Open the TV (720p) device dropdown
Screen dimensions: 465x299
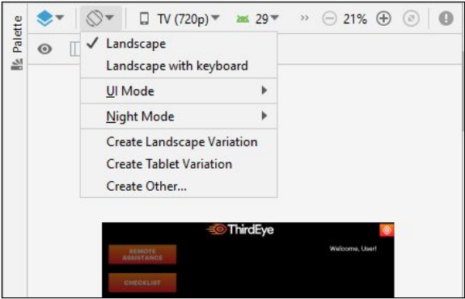(x=179, y=19)
